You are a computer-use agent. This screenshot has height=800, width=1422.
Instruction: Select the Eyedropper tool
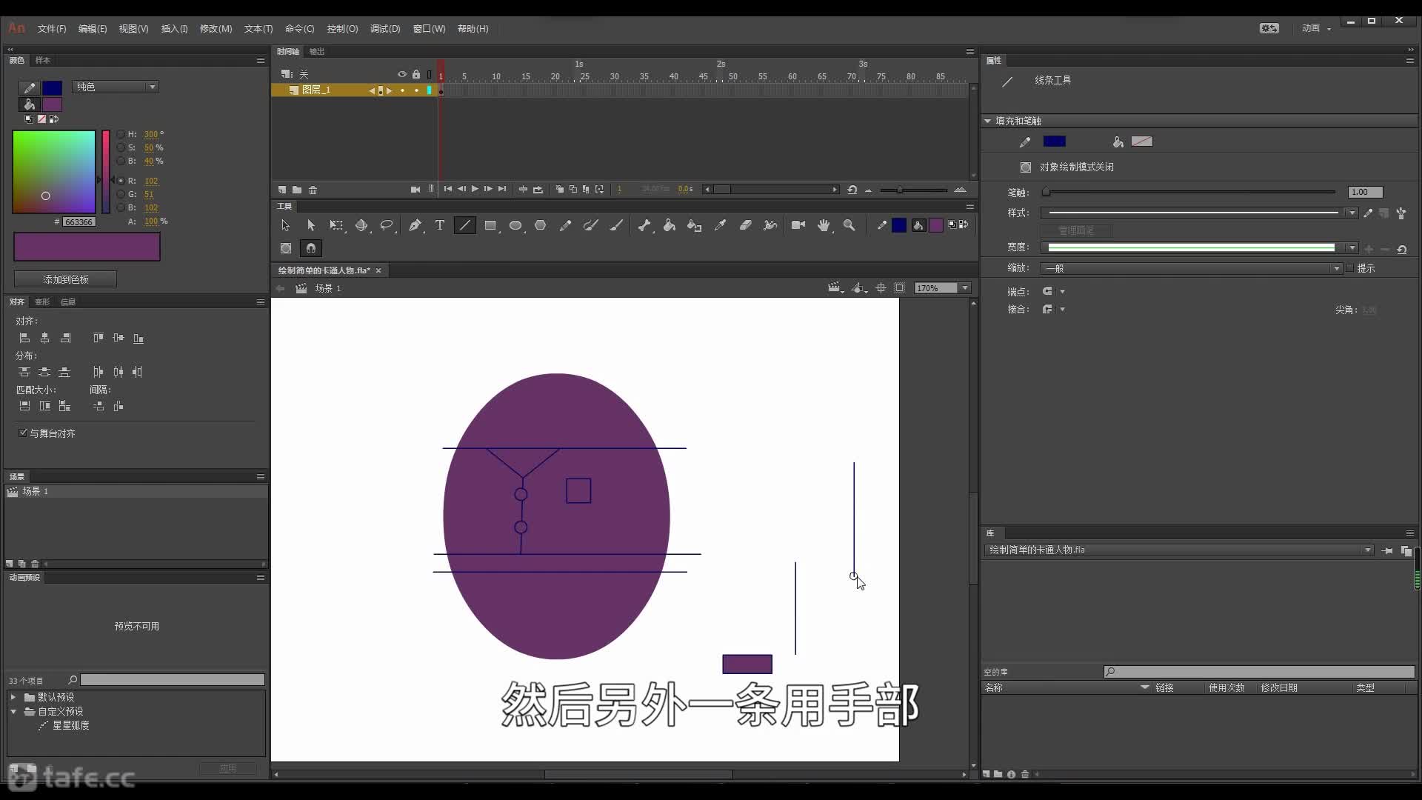tap(720, 225)
